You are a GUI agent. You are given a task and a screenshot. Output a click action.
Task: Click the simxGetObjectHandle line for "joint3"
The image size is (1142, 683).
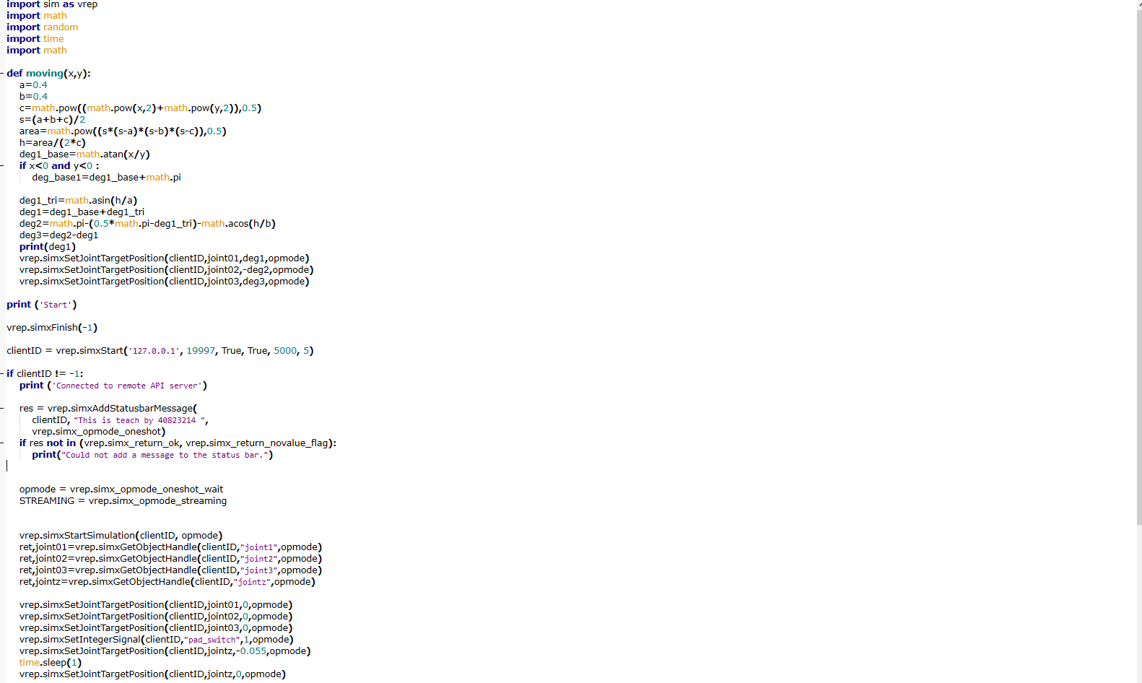point(170,570)
